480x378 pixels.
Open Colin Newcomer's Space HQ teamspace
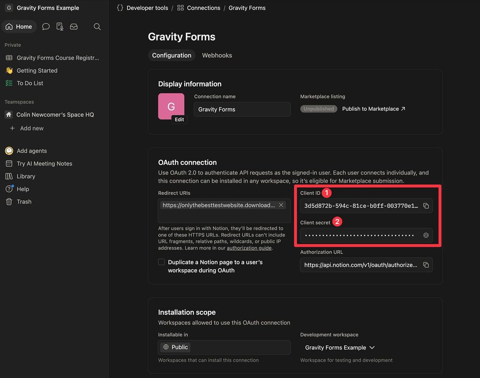pos(53,114)
